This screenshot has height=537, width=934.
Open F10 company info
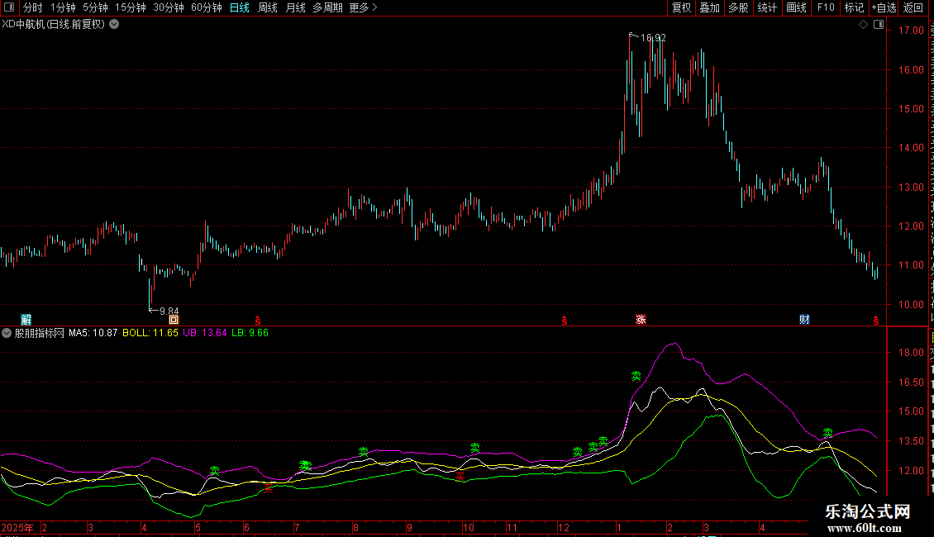825,7
